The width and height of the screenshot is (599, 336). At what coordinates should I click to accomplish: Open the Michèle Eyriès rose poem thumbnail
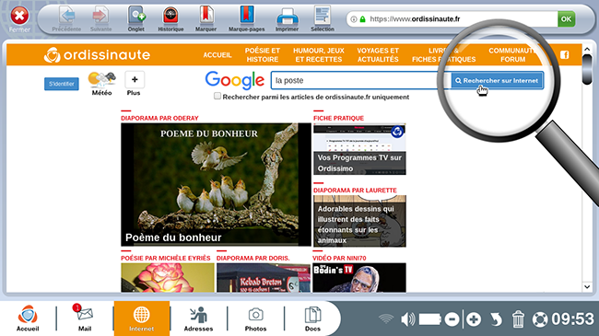click(168, 278)
